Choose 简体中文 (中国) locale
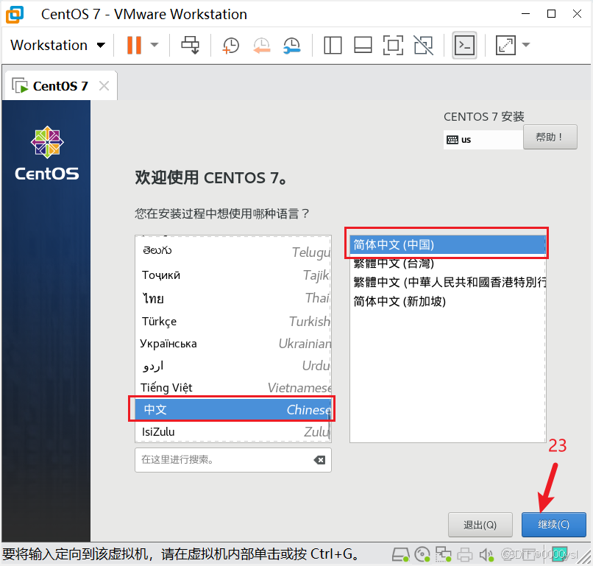Viewport: 593px width, 566px height. pos(447,244)
